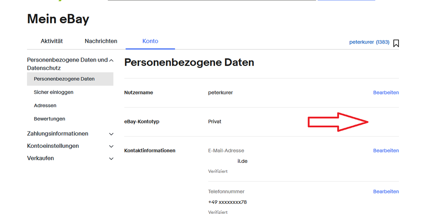The image size is (428, 214).
Task: Expand the Zahlungsinformationen section
Action: 111,134
